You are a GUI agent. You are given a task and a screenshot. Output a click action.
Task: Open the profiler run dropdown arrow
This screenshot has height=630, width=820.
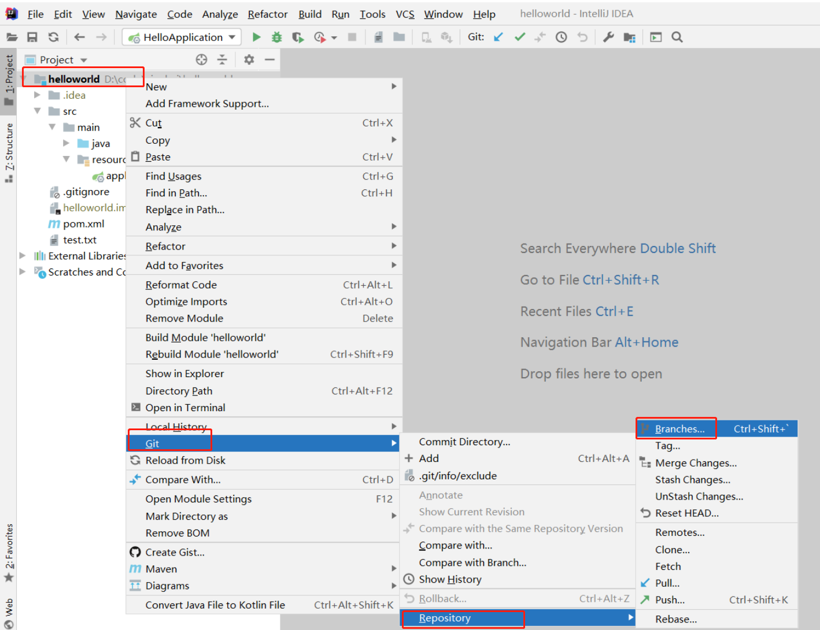334,38
